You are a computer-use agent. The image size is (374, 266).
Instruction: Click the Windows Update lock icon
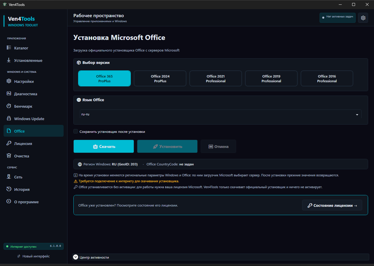9,118
